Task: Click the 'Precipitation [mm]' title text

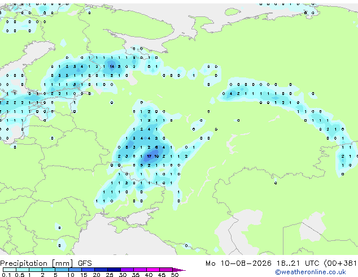Action: [x=37, y=263]
